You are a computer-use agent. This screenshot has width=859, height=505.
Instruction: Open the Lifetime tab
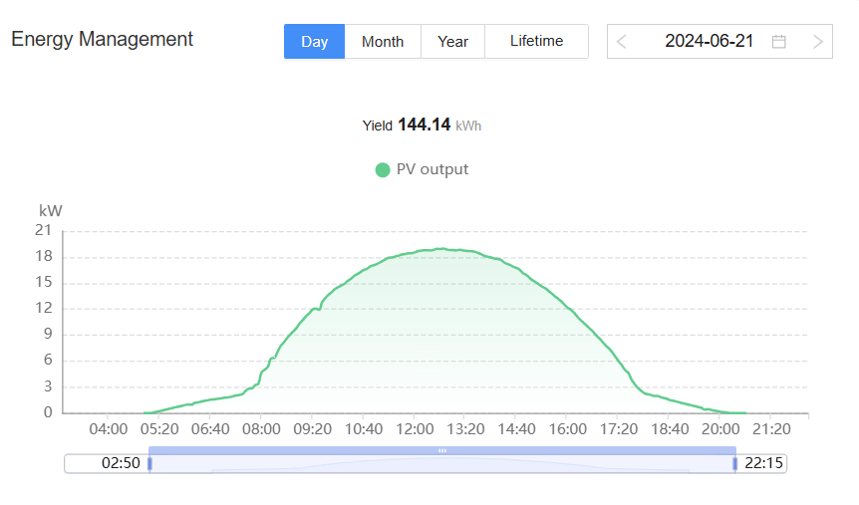pos(536,41)
